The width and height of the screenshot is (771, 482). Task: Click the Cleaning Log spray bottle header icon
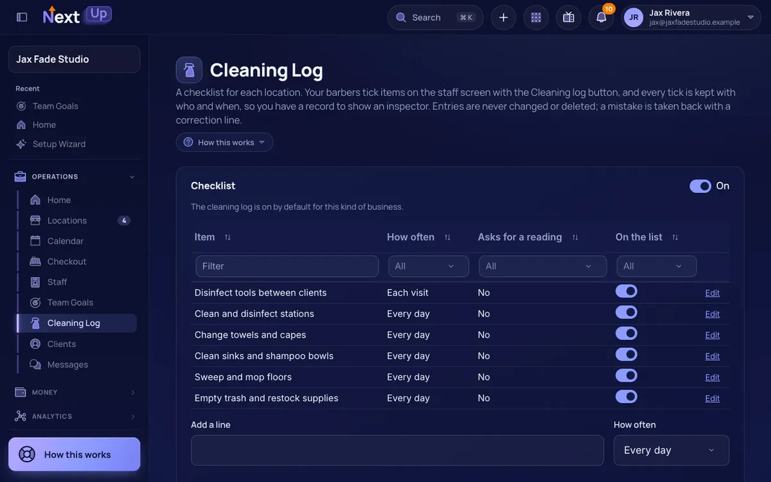click(x=189, y=70)
